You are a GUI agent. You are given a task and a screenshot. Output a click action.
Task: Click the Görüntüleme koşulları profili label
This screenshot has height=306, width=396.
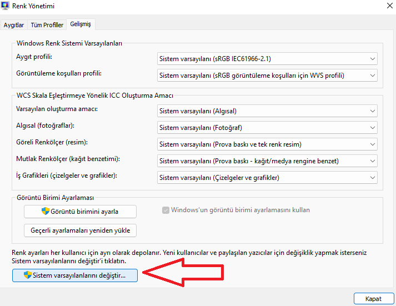pos(59,73)
